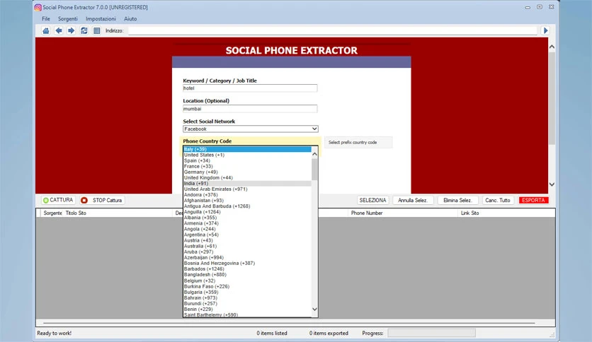The width and height of the screenshot is (592, 342).
Task: Select United Arab Emirates (+971) option
Action: pyautogui.click(x=247, y=189)
